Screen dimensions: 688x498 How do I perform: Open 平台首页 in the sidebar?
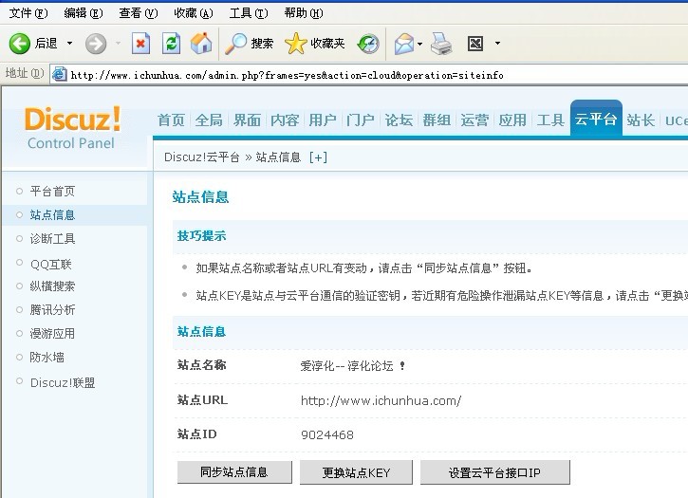click(52, 191)
